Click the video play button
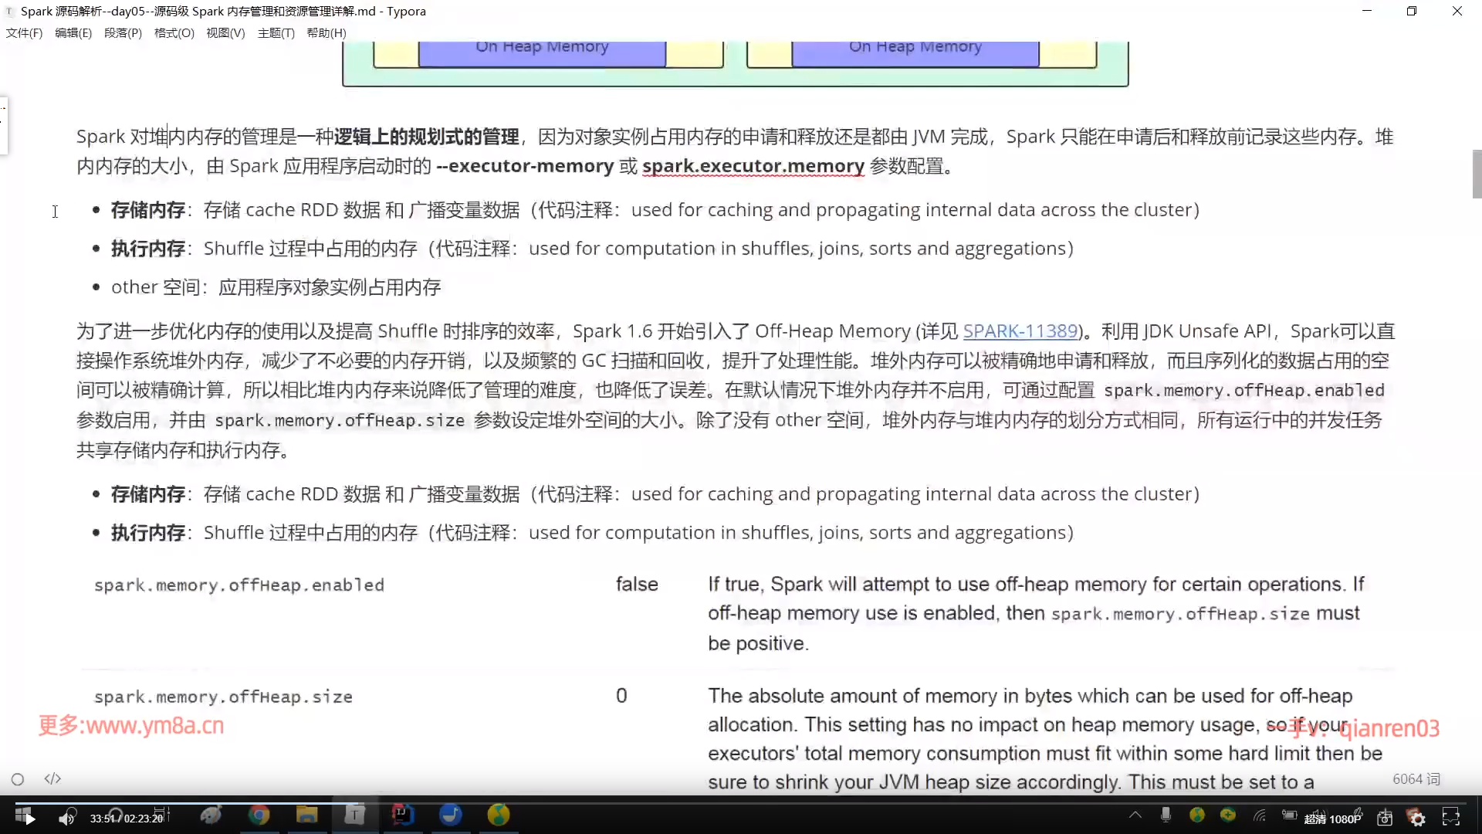This screenshot has width=1482, height=834. (x=29, y=819)
